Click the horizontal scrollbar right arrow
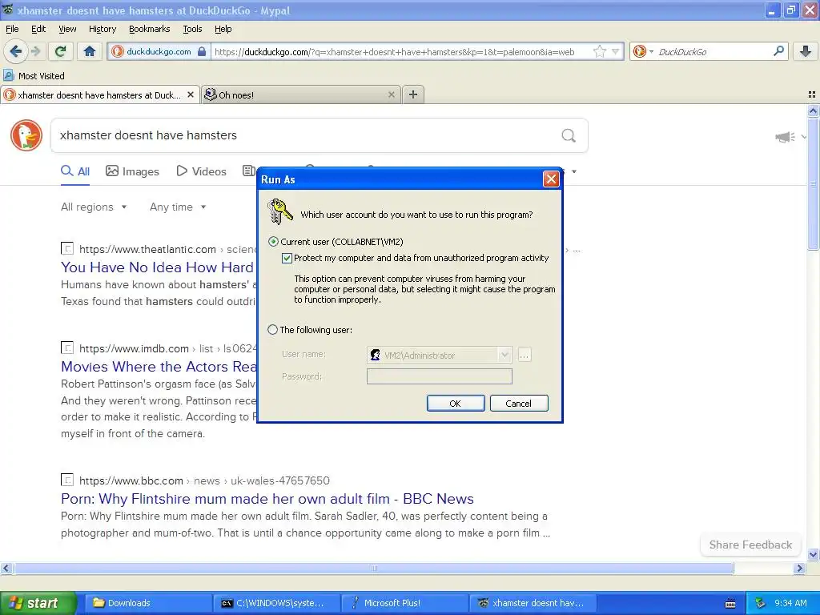The width and height of the screenshot is (820, 615). pos(799,568)
